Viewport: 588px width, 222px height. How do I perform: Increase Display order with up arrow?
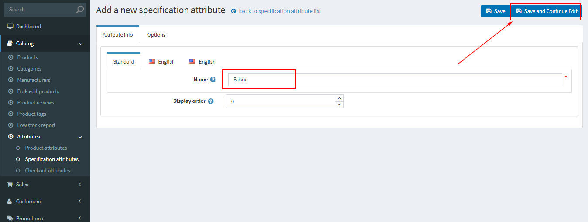click(x=339, y=98)
